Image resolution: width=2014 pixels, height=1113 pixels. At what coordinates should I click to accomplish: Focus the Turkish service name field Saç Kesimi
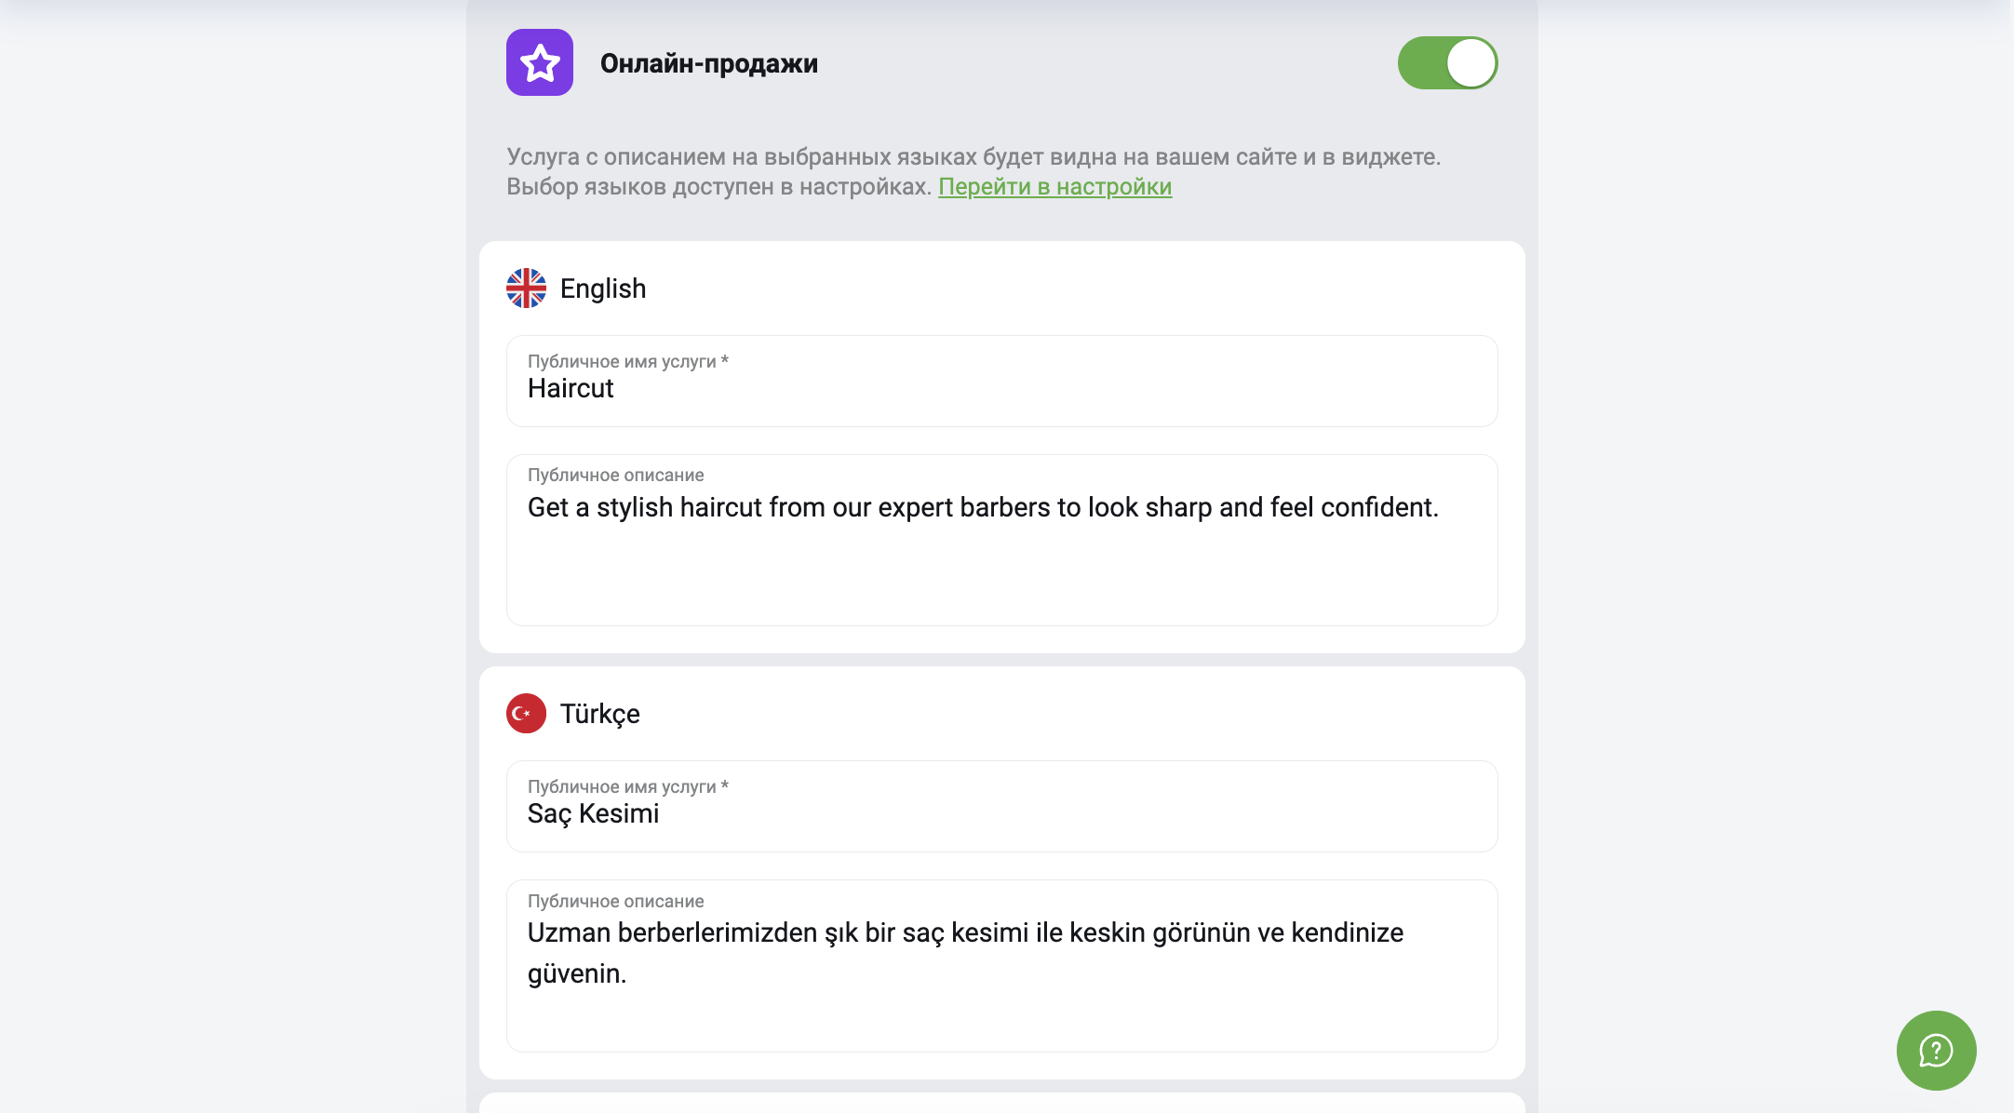click(1001, 807)
